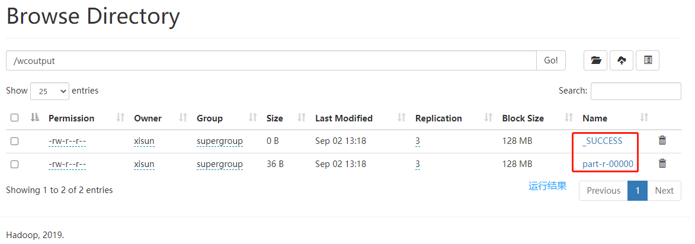Screen dimensions: 695x244
Task: Click the cut/paste list icon button
Action: pyautogui.click(x=648, y=60)
